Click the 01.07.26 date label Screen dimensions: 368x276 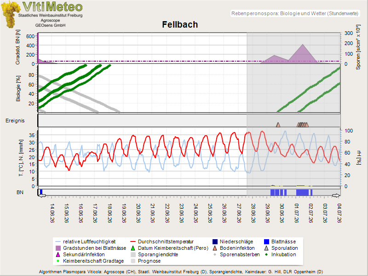tap(296, 213)
